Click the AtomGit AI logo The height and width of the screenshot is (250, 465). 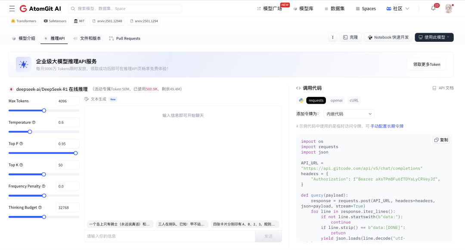tap(40, 9)
